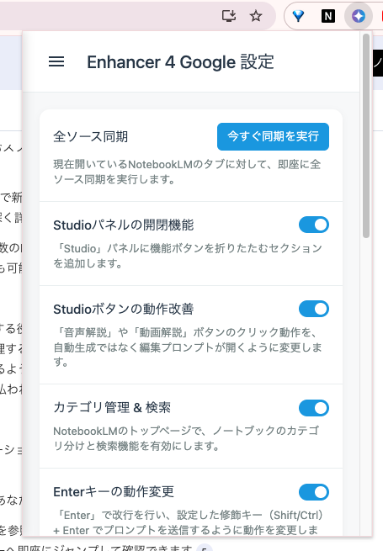Open the Notion extension icon

[x=327, y=16]
